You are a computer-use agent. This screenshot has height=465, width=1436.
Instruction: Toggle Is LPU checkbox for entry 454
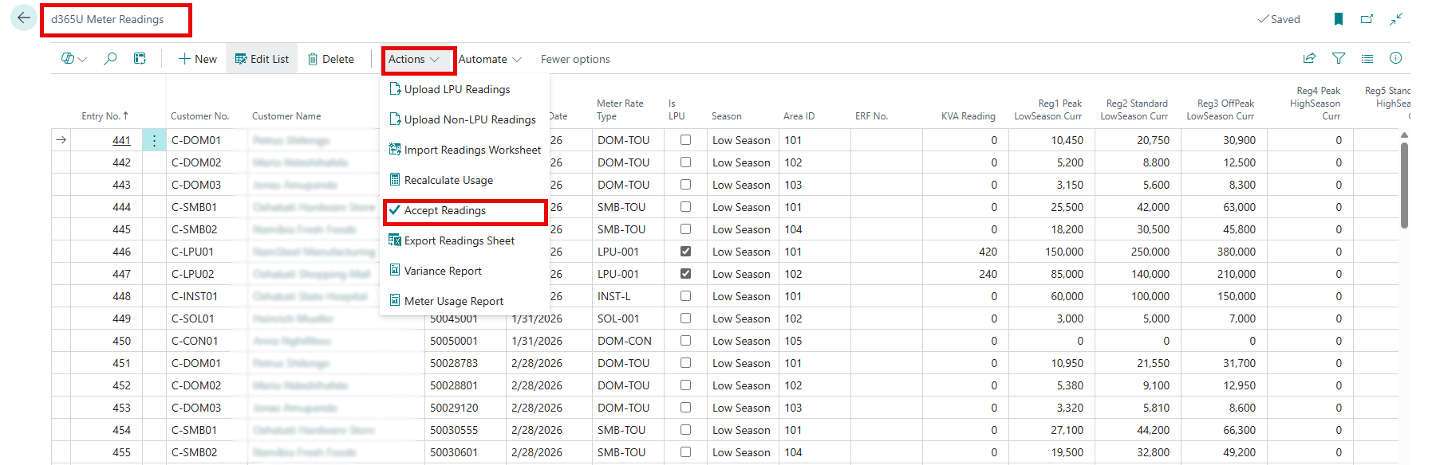pyautogui.click(x=685, y=429)
